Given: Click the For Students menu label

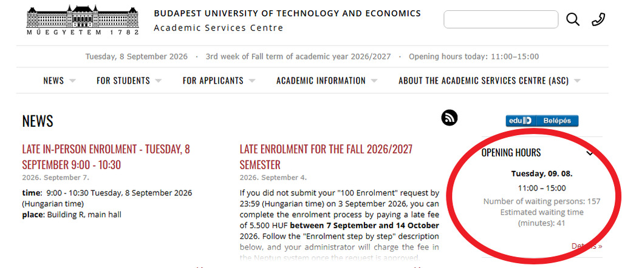Looking at the screenshot, I should point(123,81).
